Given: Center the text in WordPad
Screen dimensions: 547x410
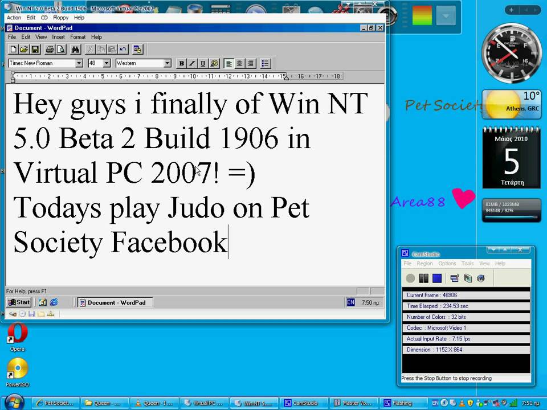Looking at the screenshot, I should click(240, 63).
